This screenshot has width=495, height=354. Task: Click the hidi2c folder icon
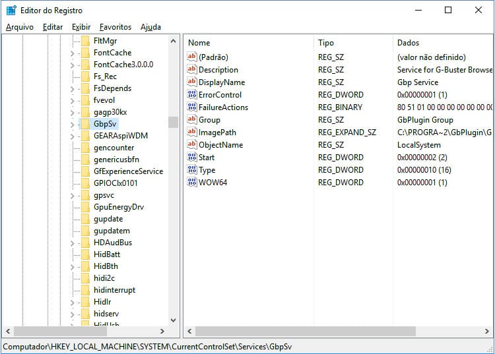86,278
